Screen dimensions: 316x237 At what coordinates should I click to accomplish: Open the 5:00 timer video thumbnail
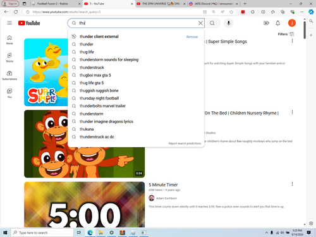point(84,205)
